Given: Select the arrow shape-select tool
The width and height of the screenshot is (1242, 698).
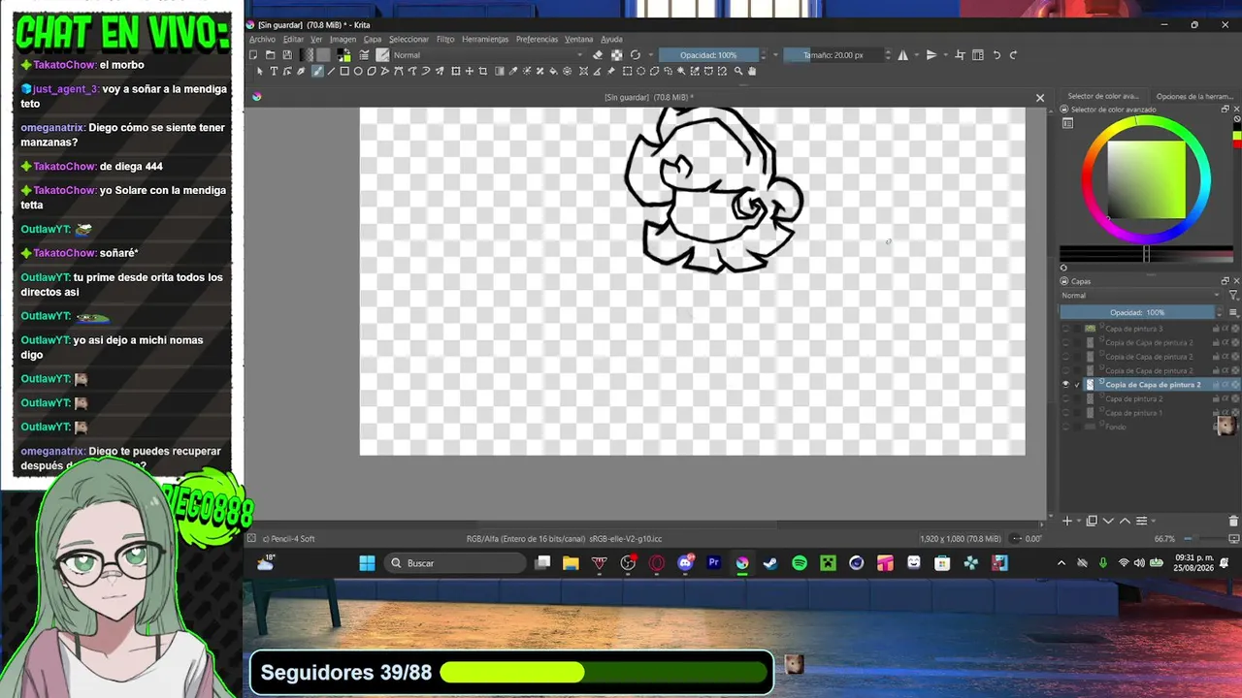Looking at the screenshot, I should click(x=259, y=71).
